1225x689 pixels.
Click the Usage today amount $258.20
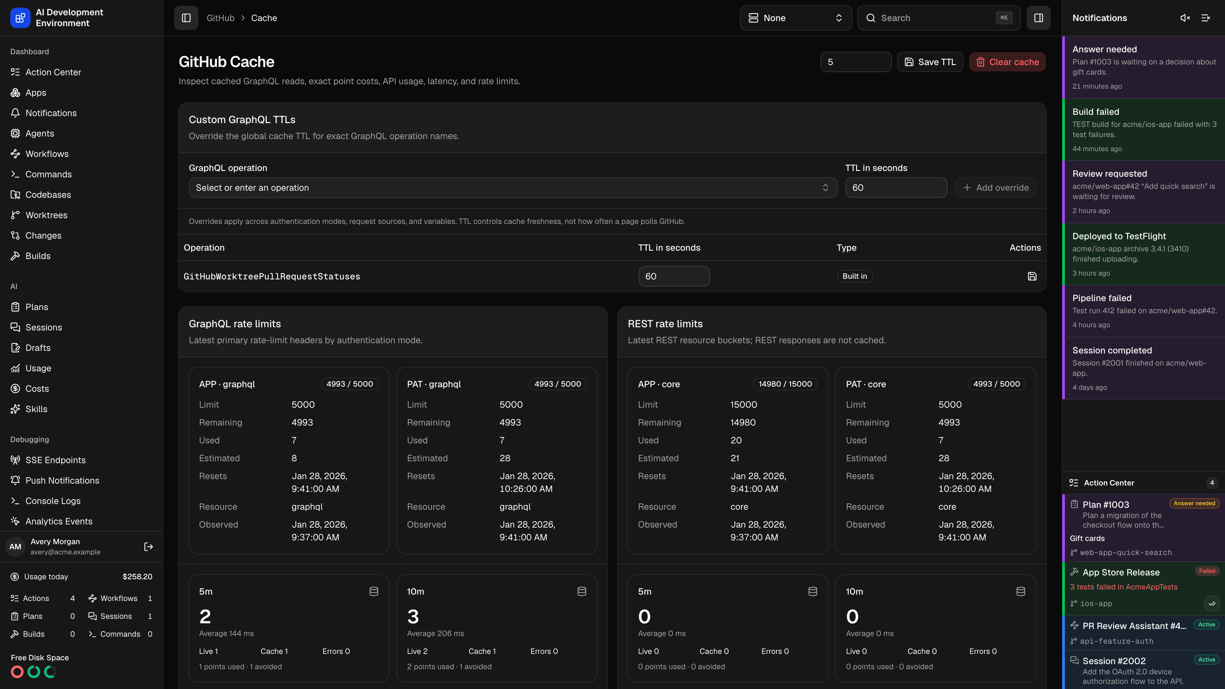pos(137,577)
